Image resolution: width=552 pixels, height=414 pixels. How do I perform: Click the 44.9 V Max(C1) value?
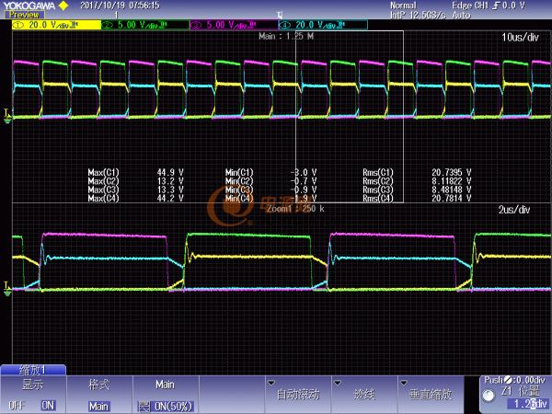170,173
